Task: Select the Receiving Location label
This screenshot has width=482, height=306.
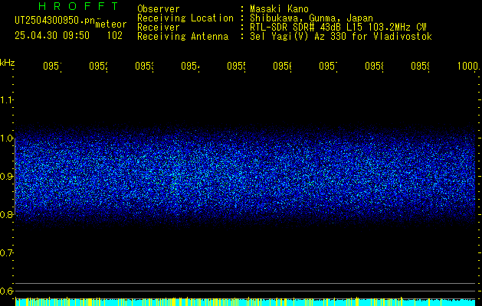Action: coord(185,18)
